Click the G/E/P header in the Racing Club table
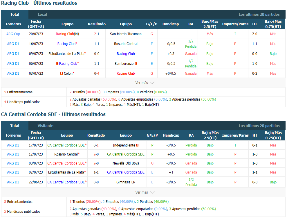Viewport: 287px width, 218px height. [152, 24]
